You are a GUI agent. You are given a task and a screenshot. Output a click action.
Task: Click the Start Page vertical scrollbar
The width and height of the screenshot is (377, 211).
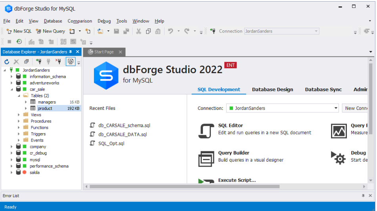[371, 98]
